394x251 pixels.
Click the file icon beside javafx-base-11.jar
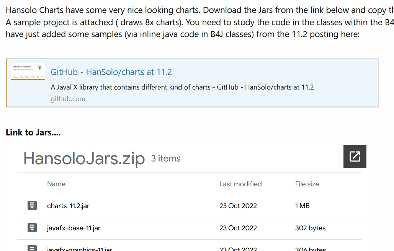tap(32, 228)
